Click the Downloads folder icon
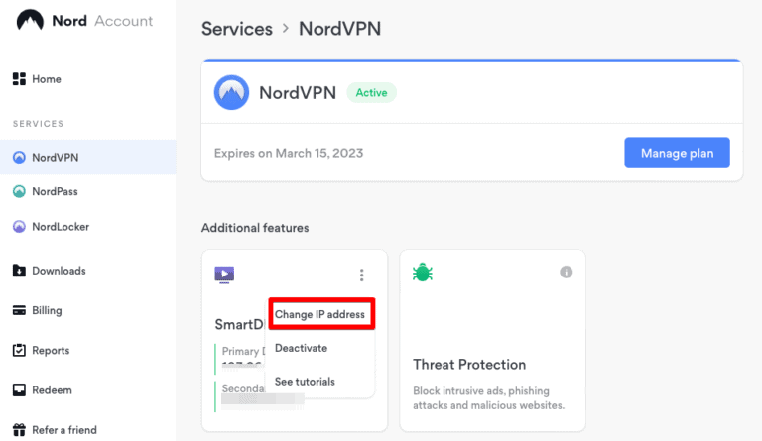The image size is (762, 441). click(19, 271)
